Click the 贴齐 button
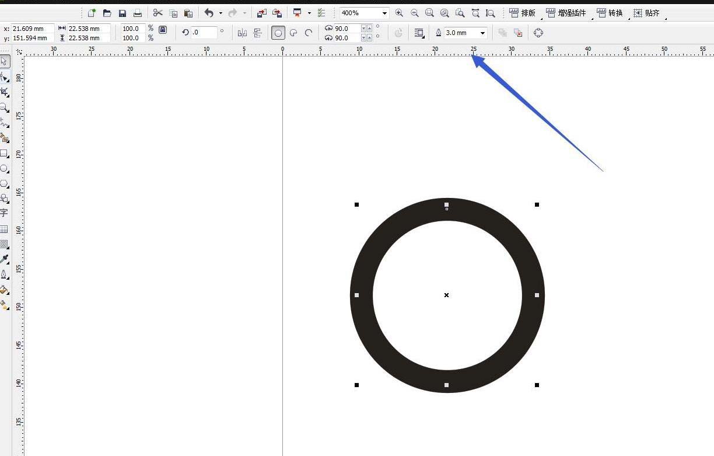Viewport: 714px width, 456px height. coord(646,13)
